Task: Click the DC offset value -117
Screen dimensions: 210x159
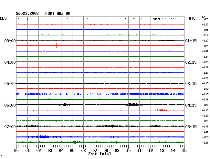Action: (205, 35)
